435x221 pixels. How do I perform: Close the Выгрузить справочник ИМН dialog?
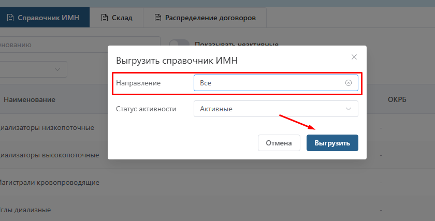354,57
